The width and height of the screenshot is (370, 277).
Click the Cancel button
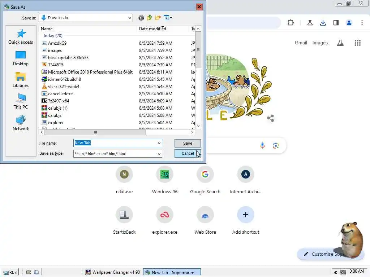(188, 153)
